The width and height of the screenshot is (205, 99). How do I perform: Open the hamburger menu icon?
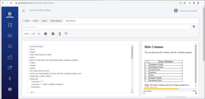pos(24,11)
